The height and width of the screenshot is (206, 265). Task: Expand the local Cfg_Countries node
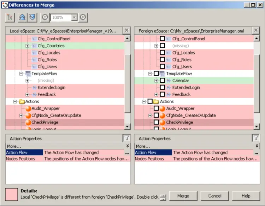point(28,46)
